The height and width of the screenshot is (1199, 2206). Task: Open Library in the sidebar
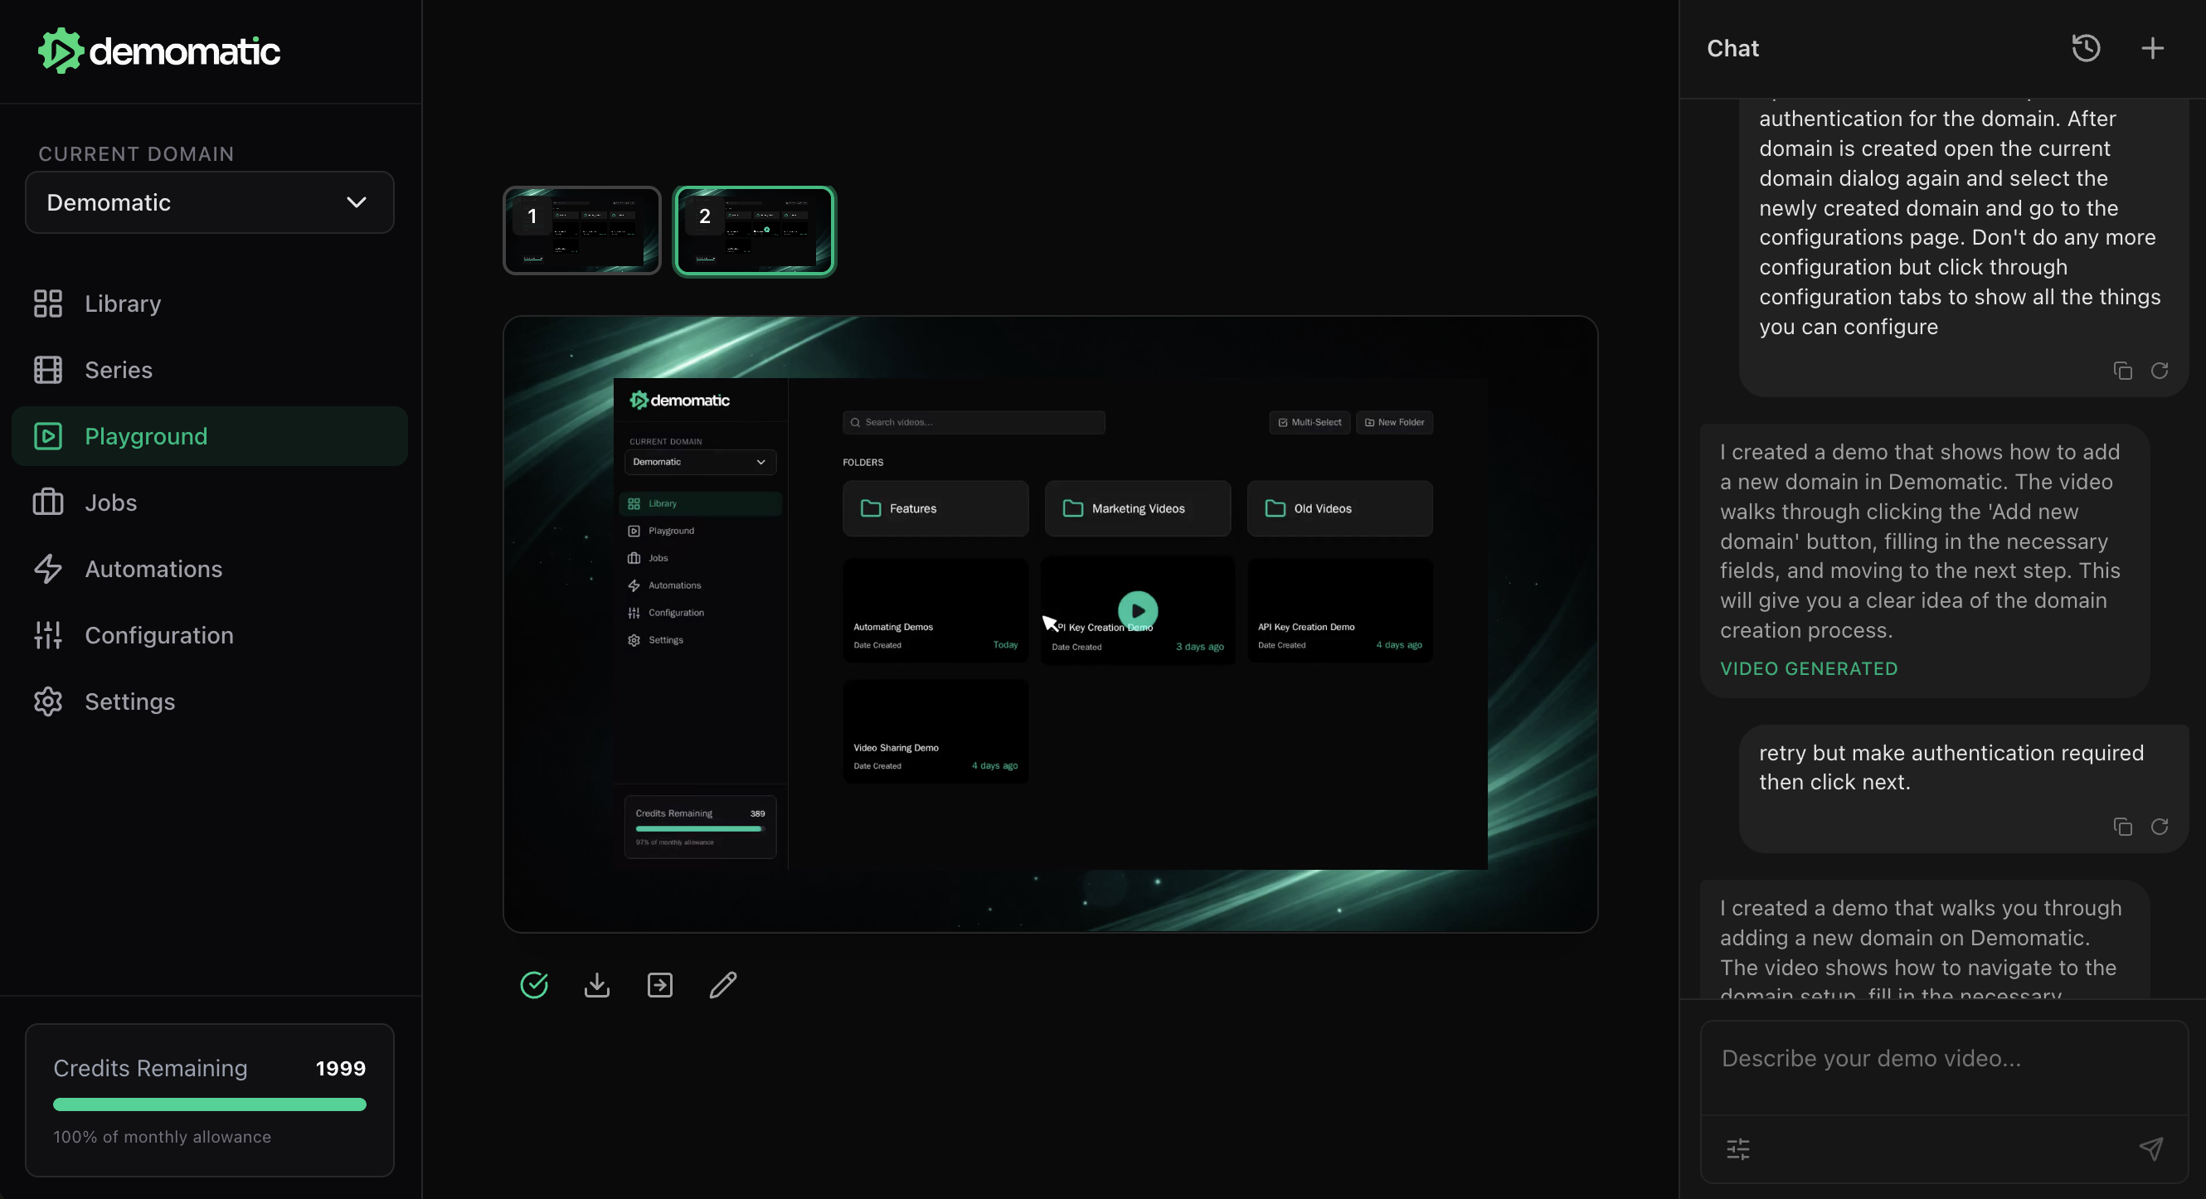pos(123,303)
